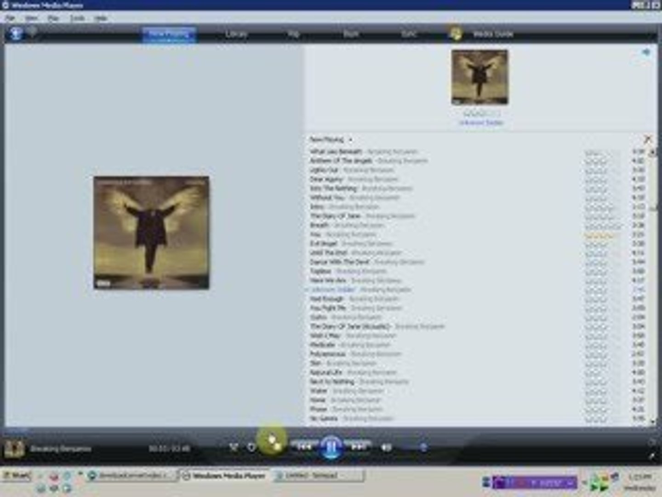Switch to compact mode icon

[x=652, y=456]
